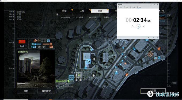Select orange objective flag A indicator
The width and height of the screenshot is (182, 100).
pyautogui.click(x=35, y=41)
